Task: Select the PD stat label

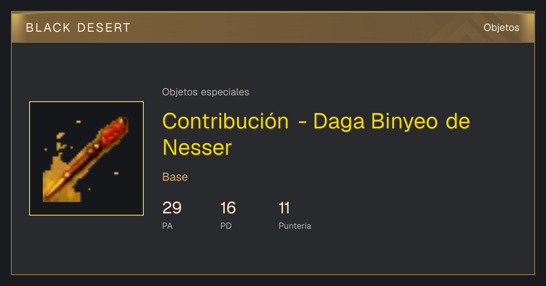Action: (226, 226)
